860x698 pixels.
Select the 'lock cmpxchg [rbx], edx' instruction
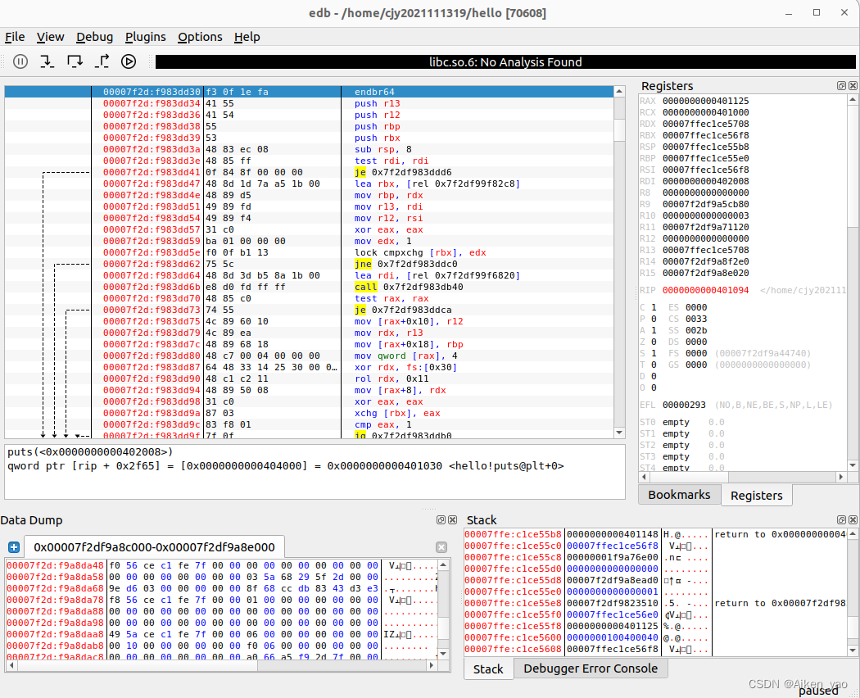(x=420, y=252)
